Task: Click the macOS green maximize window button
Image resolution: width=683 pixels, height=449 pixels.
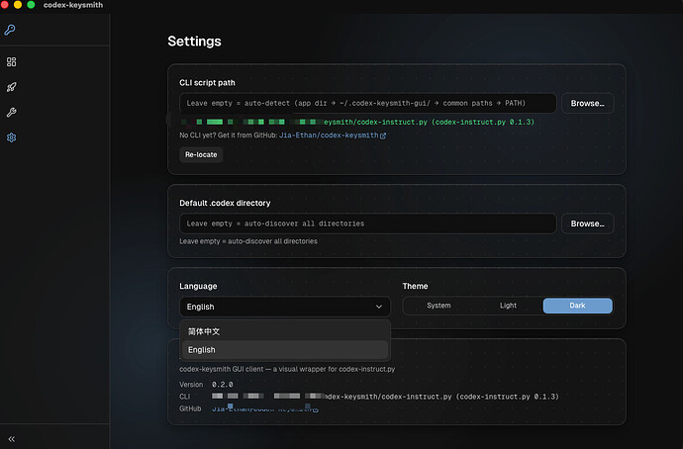Action: [31, 5]
